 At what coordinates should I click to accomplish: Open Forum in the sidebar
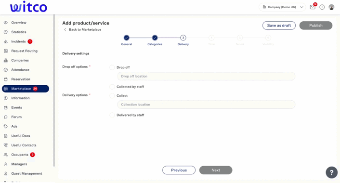(x=16, y=117)
